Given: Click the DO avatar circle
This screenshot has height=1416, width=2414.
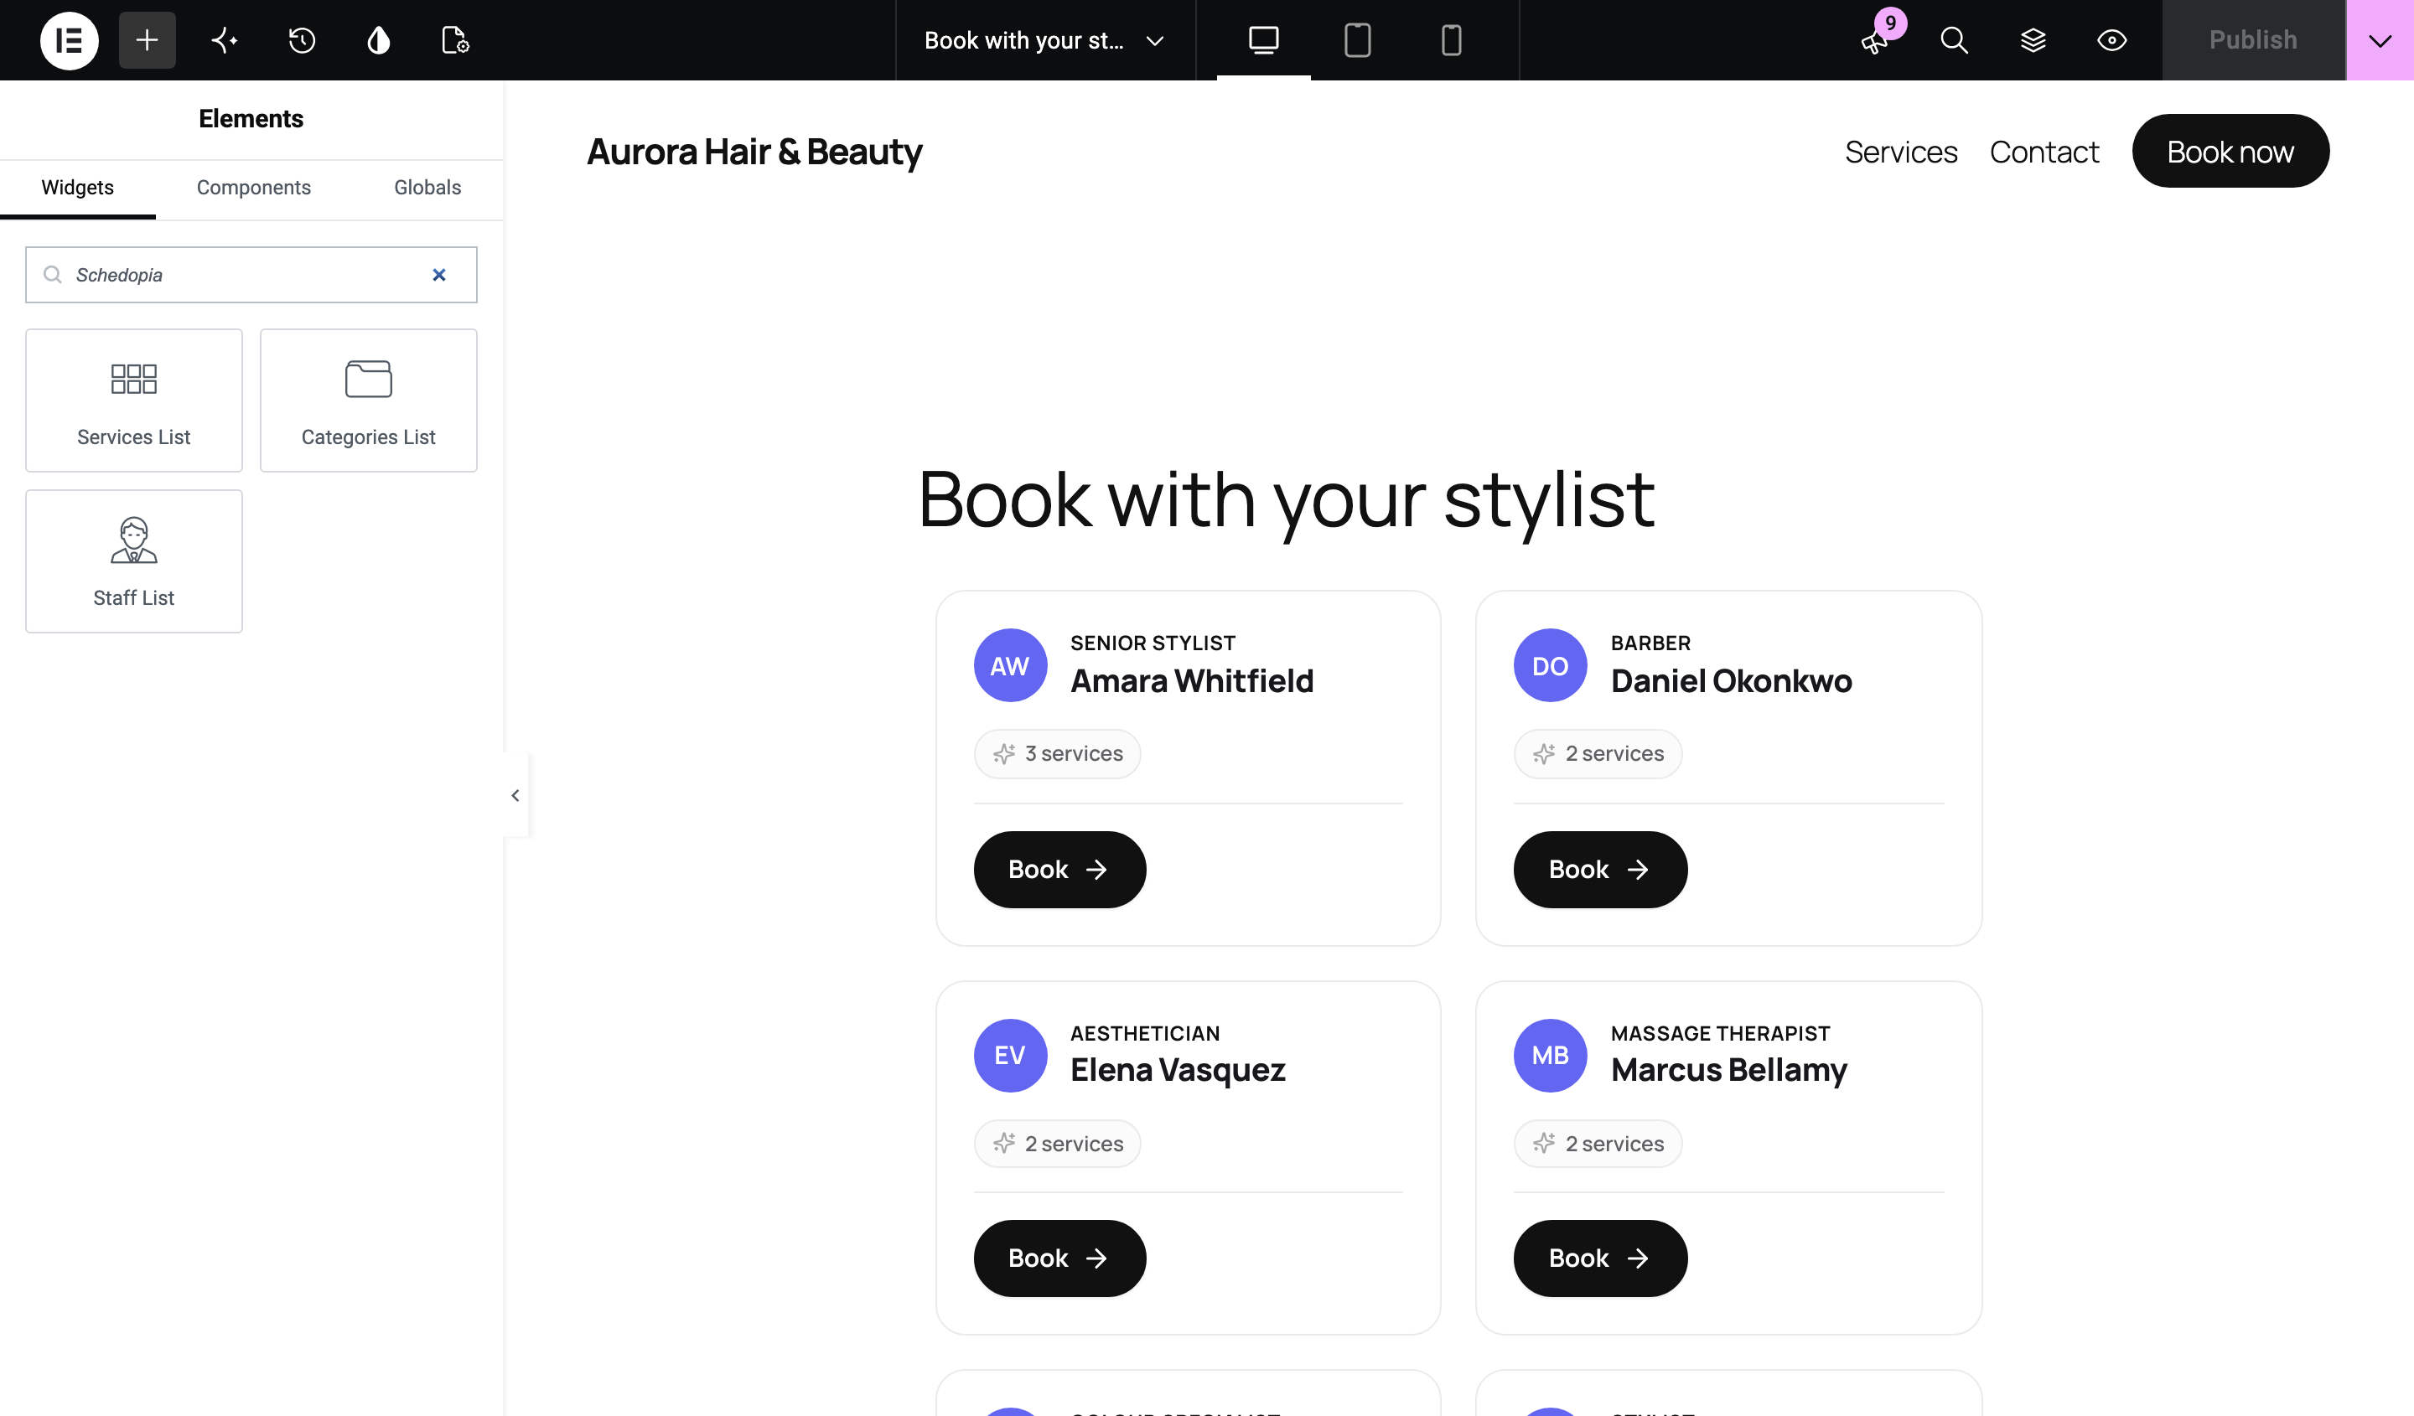Looking at the screenshot, I should 1550,665.
